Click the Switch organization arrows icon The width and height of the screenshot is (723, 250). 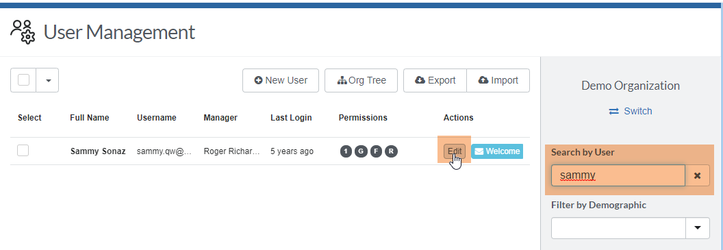click(x=613, y=111)
